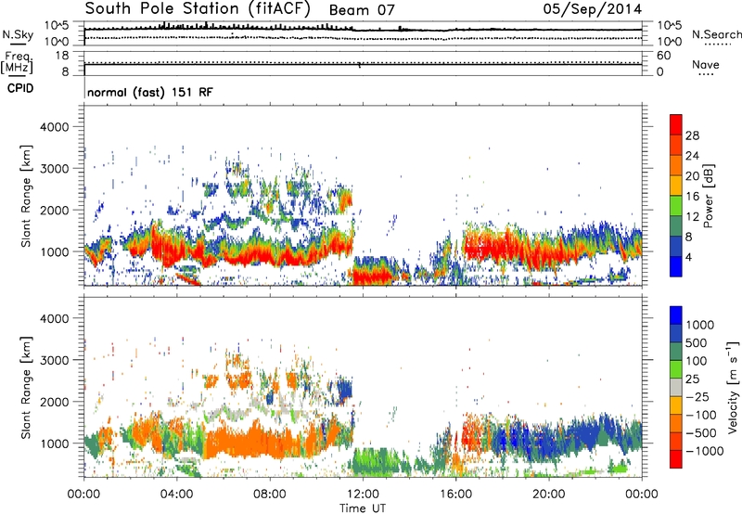Viewport: 742px width, 514px height.
Task: Click 'normal (fast) 151 RF' text
Action: (x=150, y=92)
